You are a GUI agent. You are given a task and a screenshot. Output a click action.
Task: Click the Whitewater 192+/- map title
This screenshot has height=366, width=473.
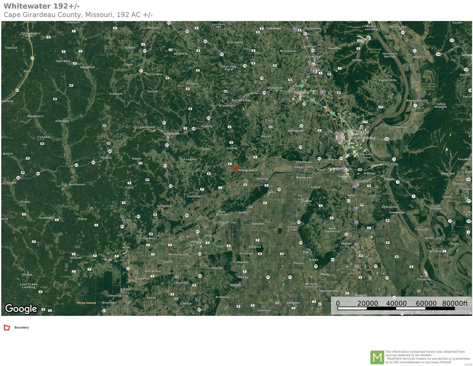pos(41,6)
